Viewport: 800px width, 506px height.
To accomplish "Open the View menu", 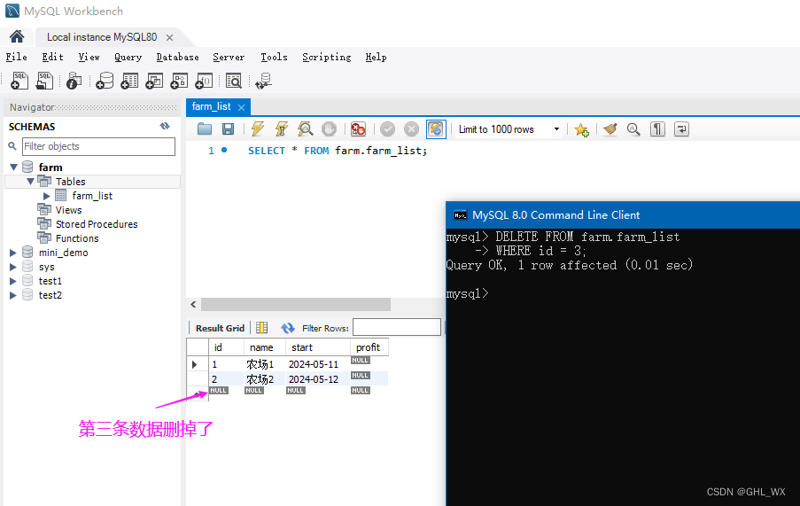I will [89, 57].
